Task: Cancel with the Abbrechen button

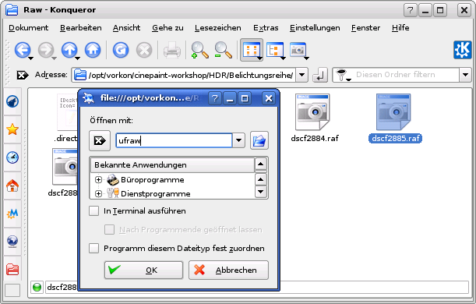Action: click(228, 270)
